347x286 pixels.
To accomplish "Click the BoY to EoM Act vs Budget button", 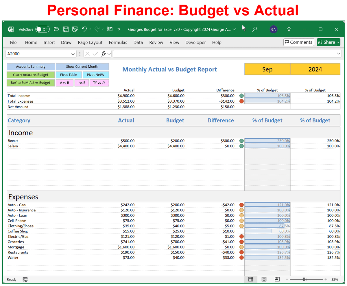I will (31, 83).
